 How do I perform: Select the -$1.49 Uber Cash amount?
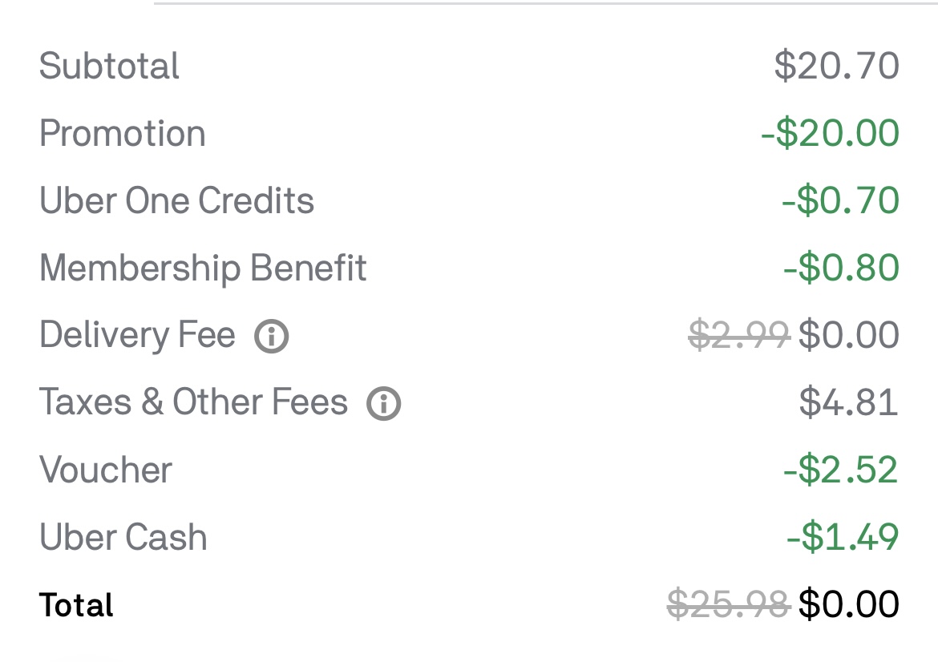[843, 537]
